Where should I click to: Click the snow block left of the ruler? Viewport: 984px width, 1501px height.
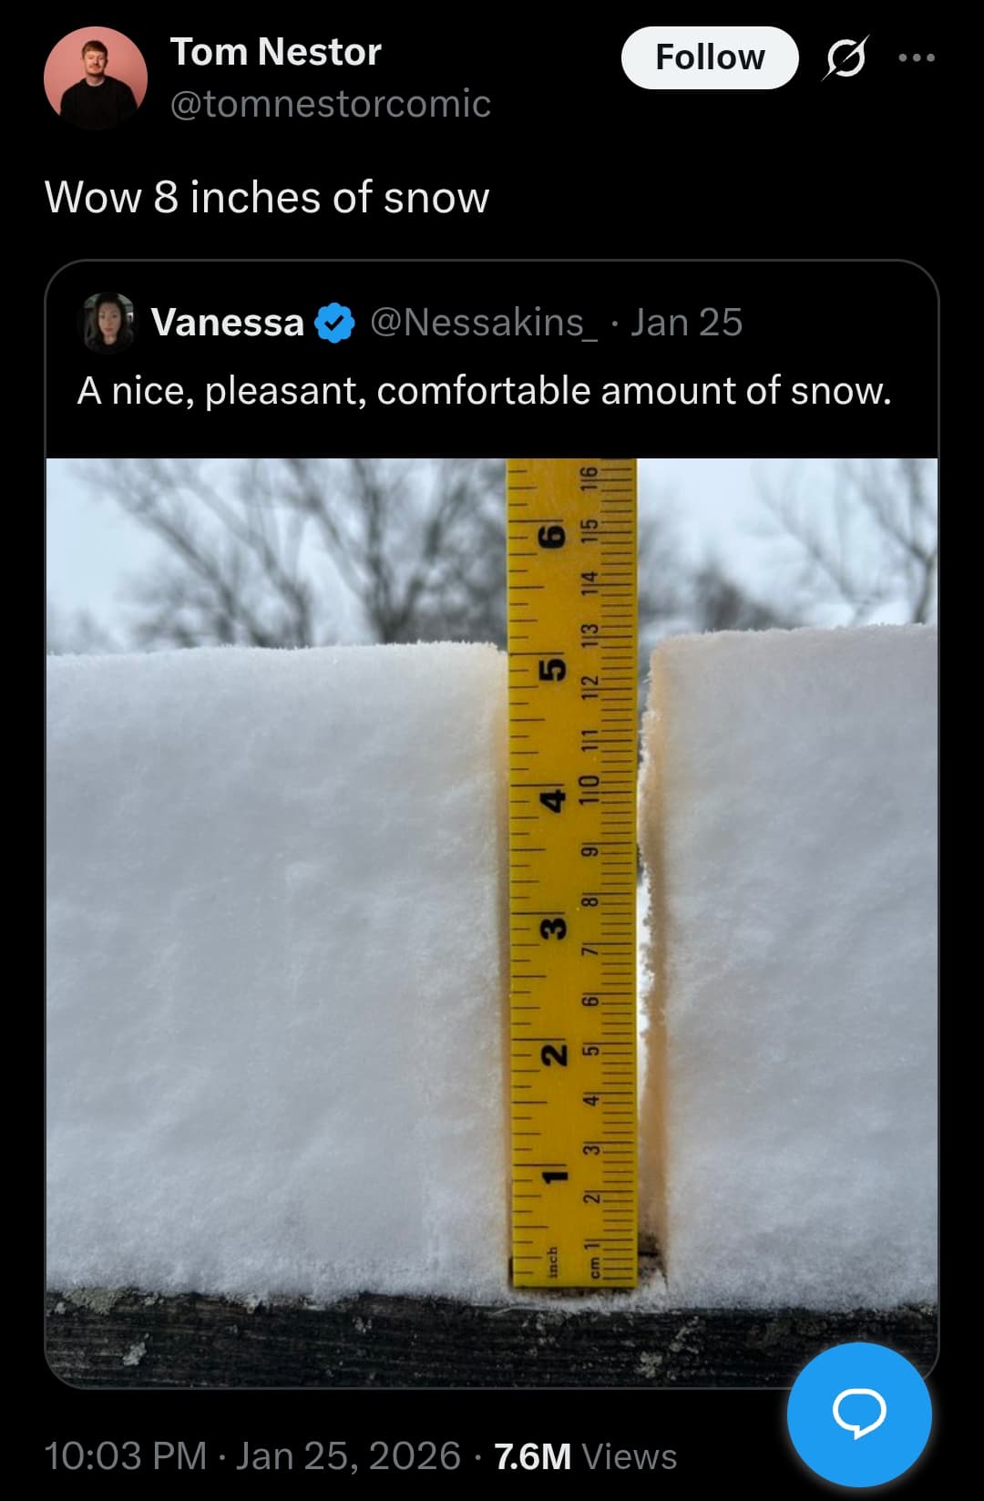[x=273, y=957]
